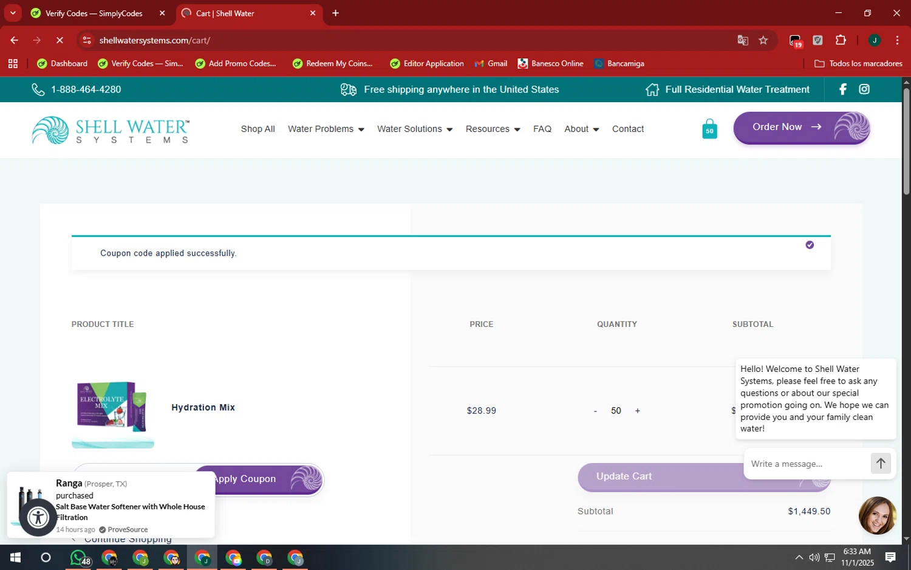Open Chrome three-dot menu
The width and height of the screenshot is (911, 570).
pos(897,40)
